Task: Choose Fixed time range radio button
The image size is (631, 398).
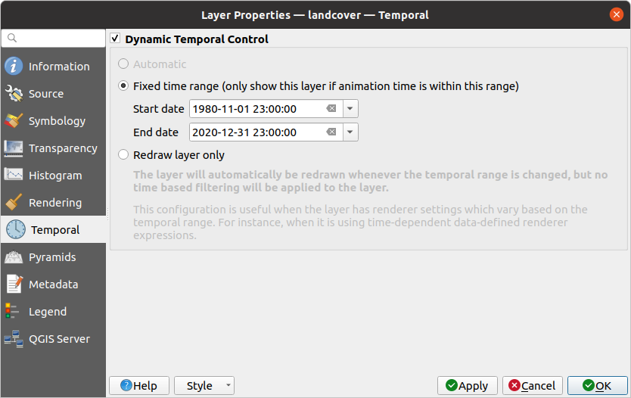Action: click(123, 86)
